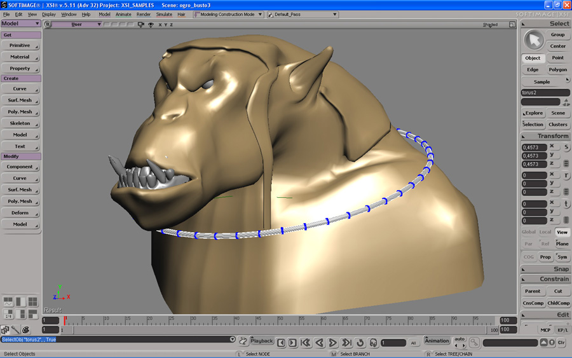
Task: Toggle Sym symmetry mode
Action: point(562,257)
